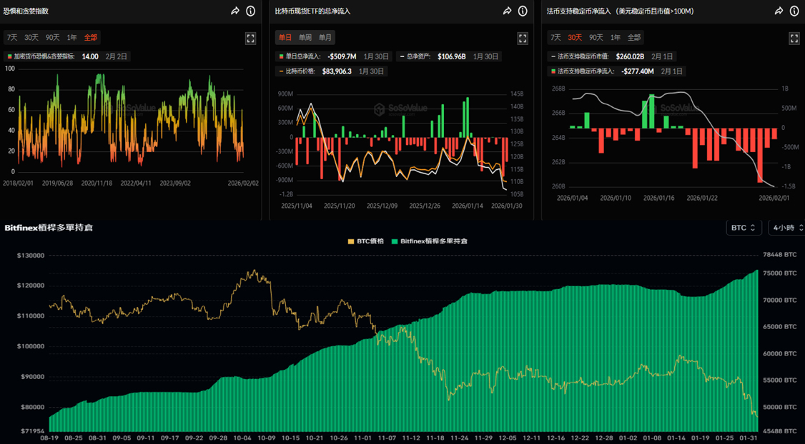Switch ETF chart to 单周 tab
The width and height of the screenshot is (805, 444).
pyautogui.click(x=305, y=38)
